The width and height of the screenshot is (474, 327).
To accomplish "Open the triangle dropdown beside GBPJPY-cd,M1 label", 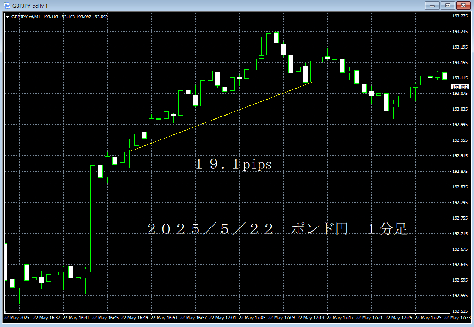I will coord(7,17).
